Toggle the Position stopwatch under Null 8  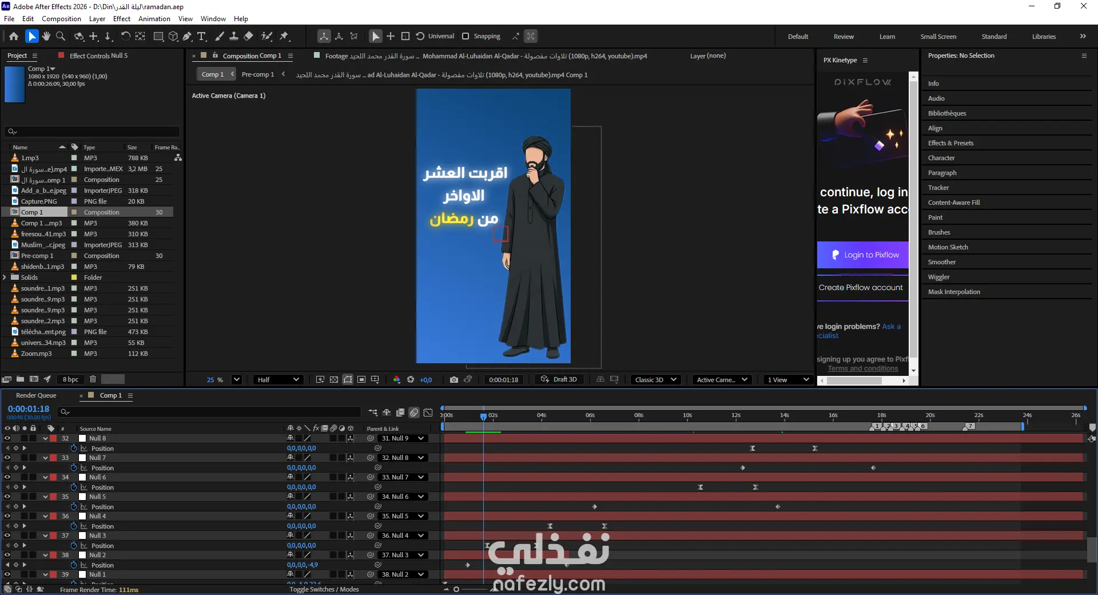coord(74,448)
